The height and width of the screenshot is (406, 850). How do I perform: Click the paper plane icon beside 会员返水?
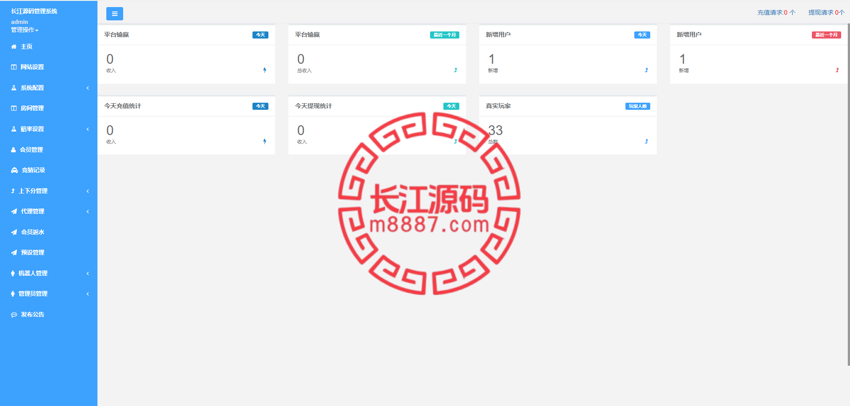[14, 232]
